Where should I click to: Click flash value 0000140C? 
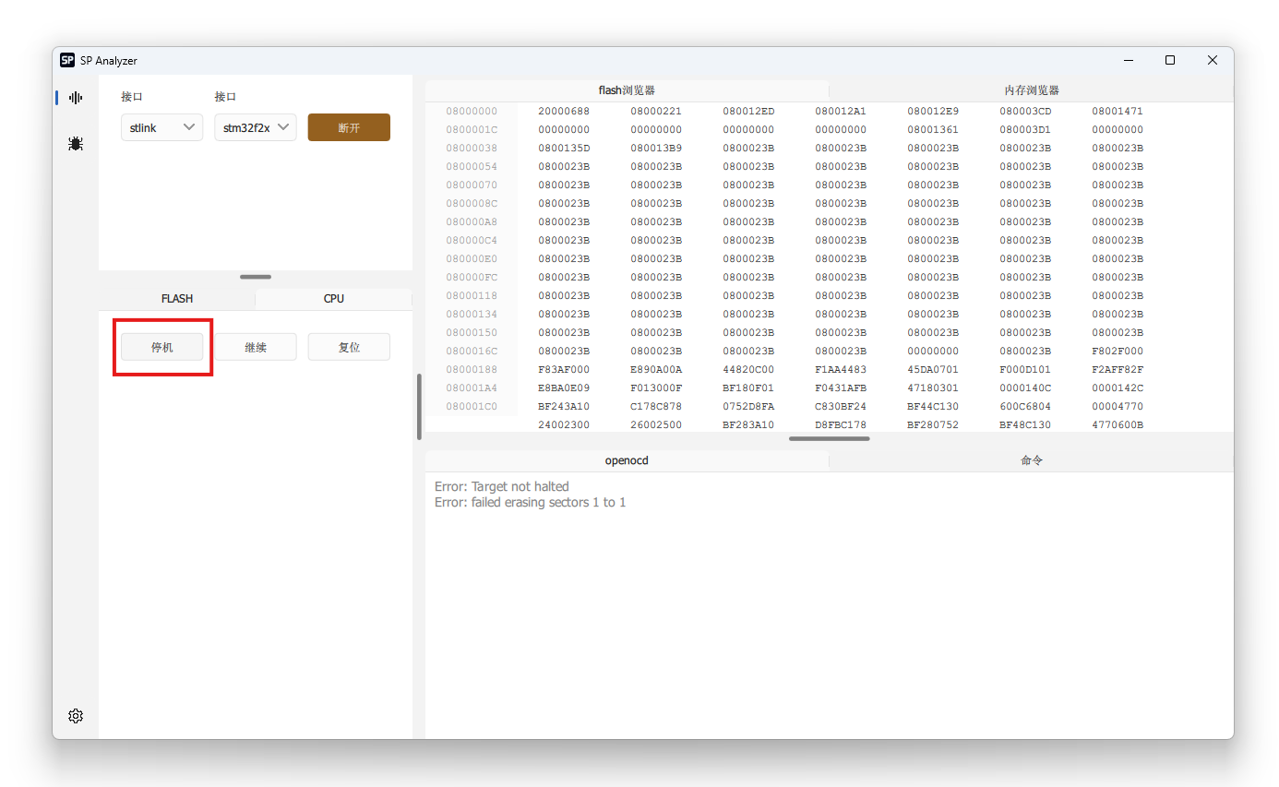[x=1025, y=388]
